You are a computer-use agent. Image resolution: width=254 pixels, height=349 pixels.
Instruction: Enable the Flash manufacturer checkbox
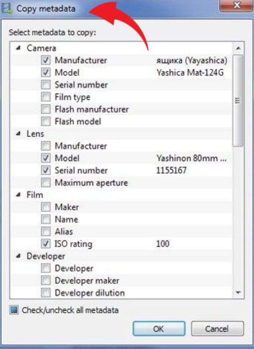tap(46, 109)
